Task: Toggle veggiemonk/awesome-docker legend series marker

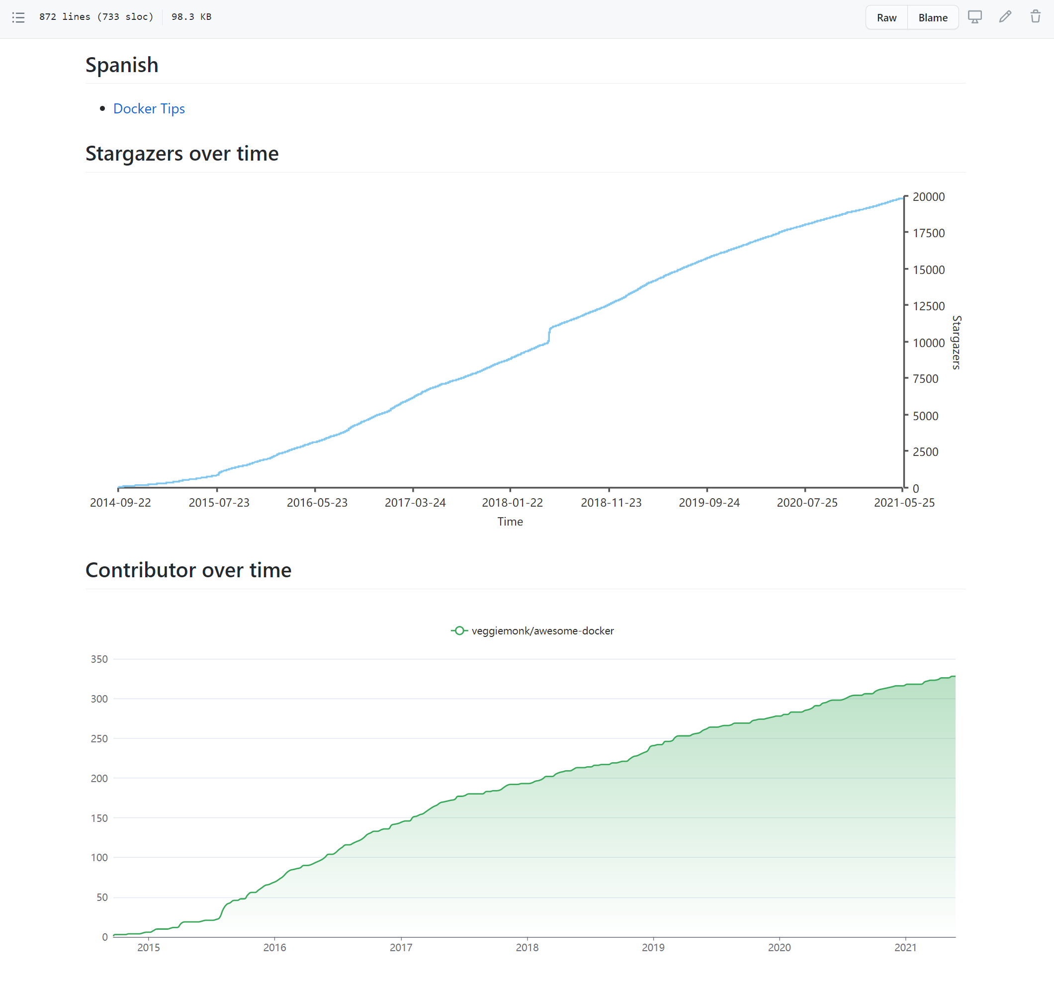Action: [459, 630]
